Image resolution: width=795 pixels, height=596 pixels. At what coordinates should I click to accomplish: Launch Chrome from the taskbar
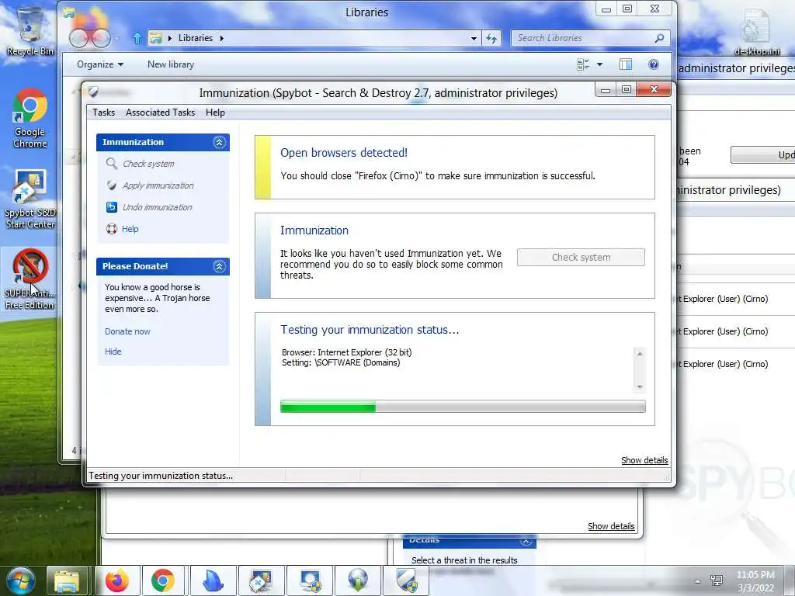[x=163, y=580]
